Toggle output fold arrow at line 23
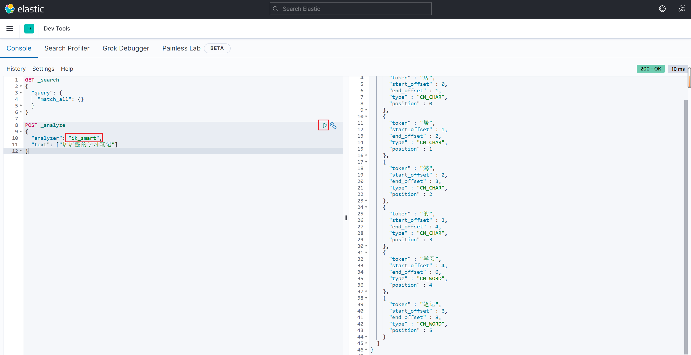The height and width of the screenshot is (355, 691). click(366, 201)
